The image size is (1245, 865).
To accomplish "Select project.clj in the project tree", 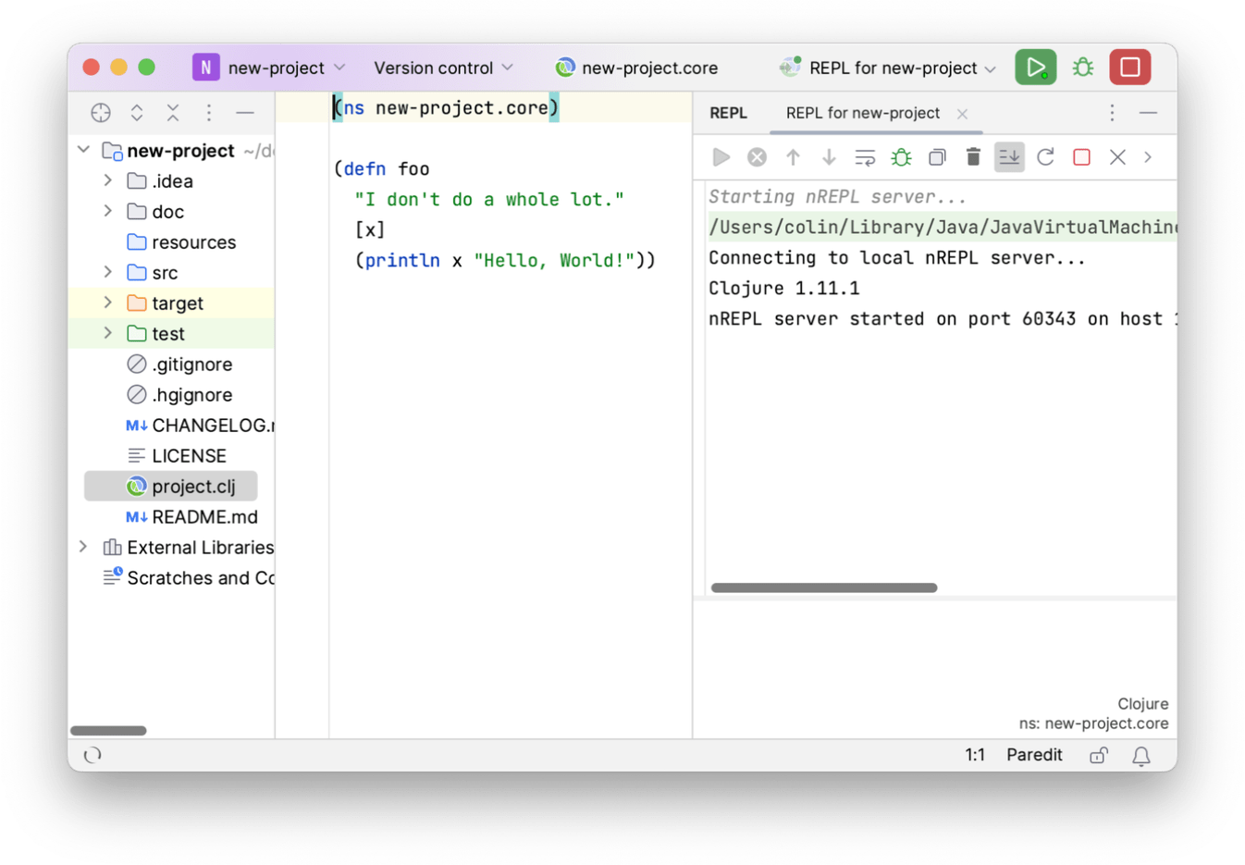I will click(x=171, y=486).
